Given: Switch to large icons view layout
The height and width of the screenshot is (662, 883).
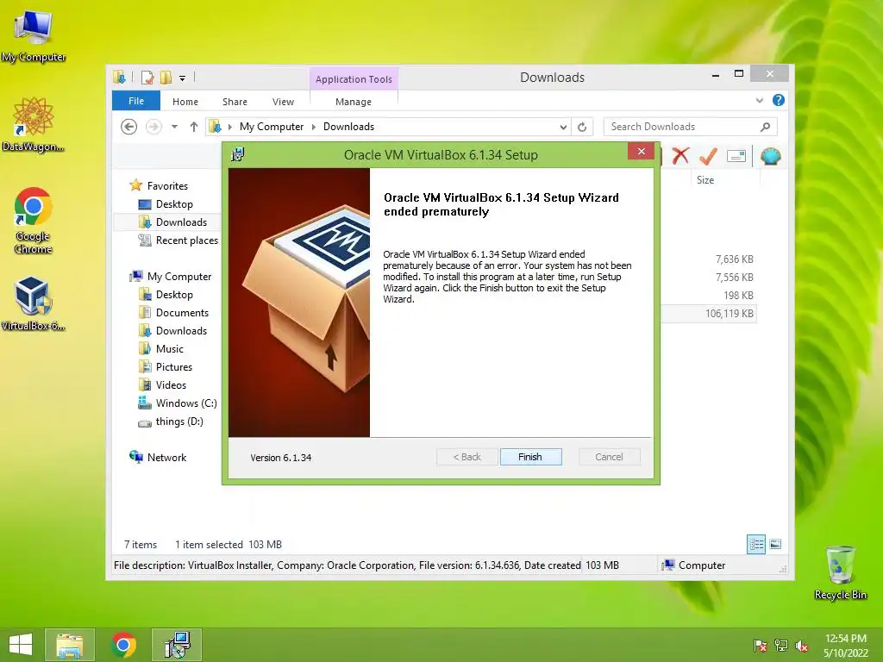Looking at the screenshot, I should [775, 544].
